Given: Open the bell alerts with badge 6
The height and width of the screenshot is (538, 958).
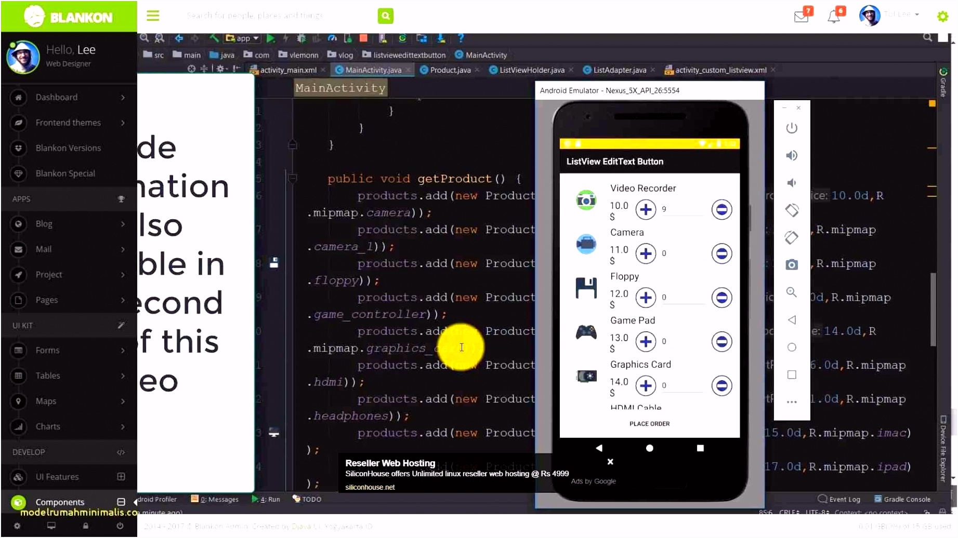Looking at the screenshot, I should click(833, 16).
